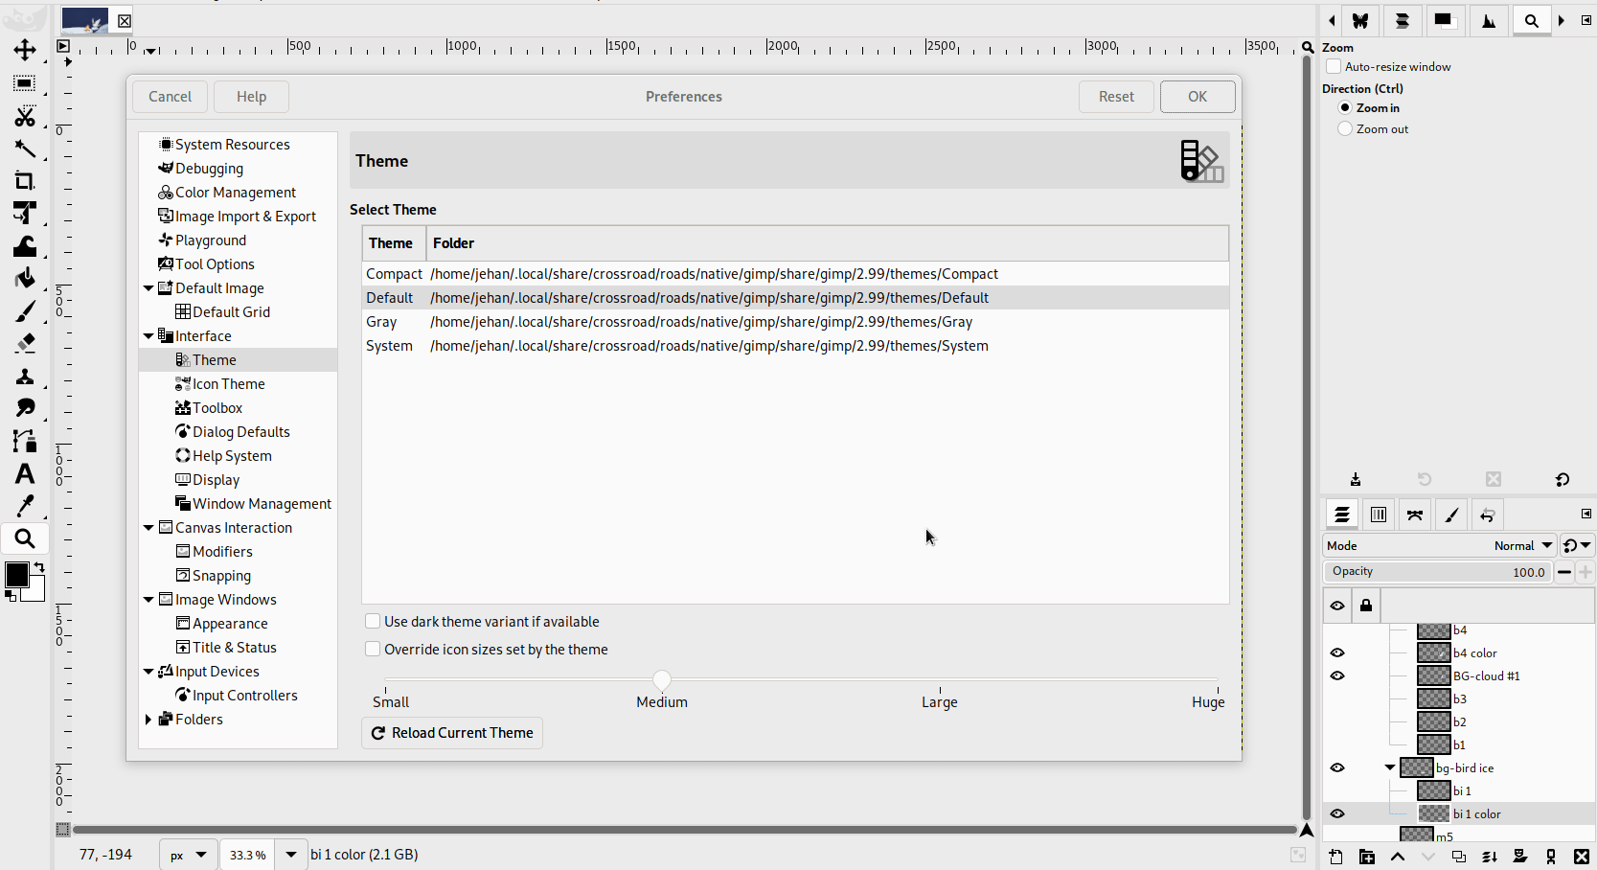Expand the Folders section in Preferences

149,719
